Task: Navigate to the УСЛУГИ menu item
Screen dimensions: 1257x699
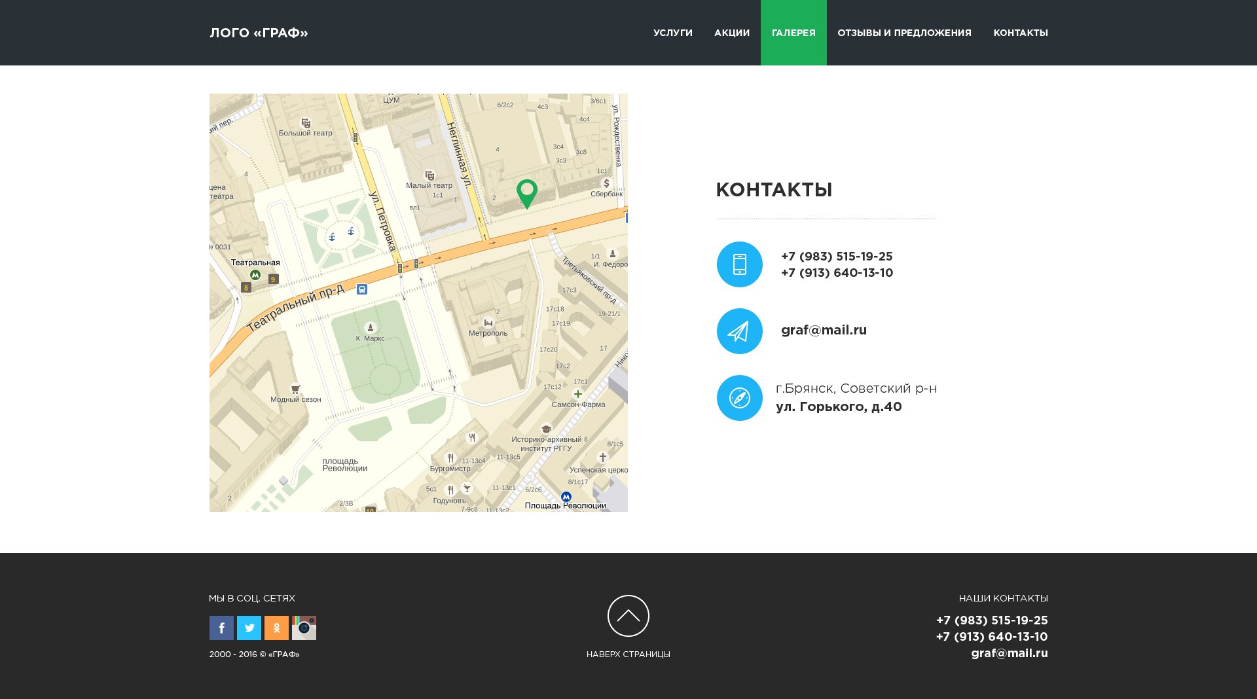Action: click(x=672, y=32)
